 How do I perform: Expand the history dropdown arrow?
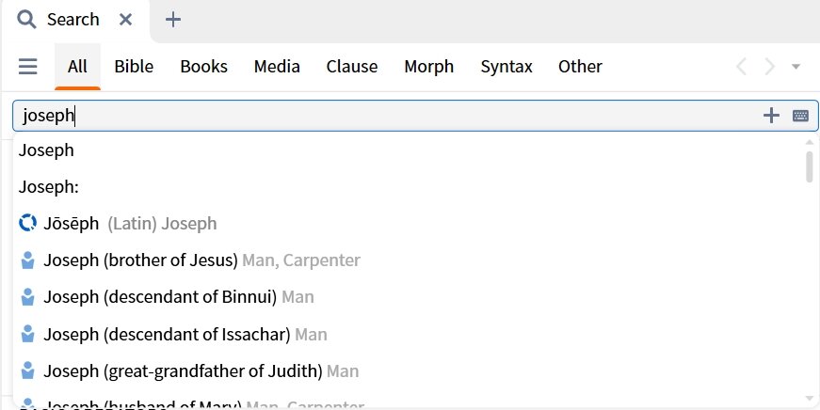[796, 67]
